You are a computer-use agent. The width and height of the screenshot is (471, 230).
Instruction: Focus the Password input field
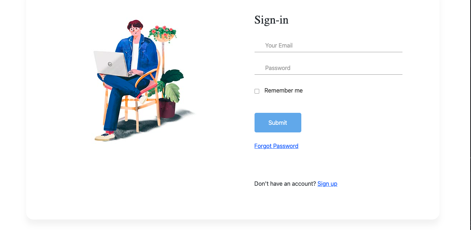pos(328,68)
